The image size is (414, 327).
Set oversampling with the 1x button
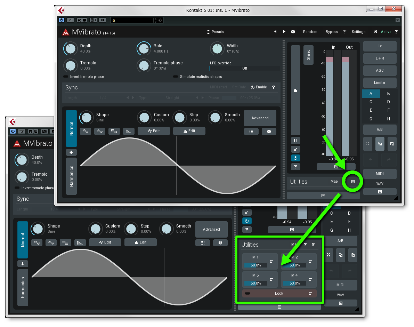click(x=380, y=46)
